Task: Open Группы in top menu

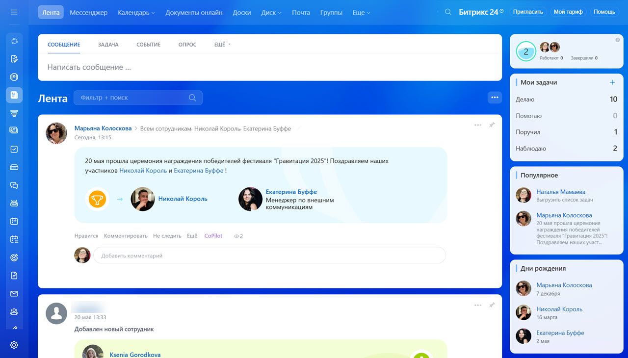Action: pos(331,13)
